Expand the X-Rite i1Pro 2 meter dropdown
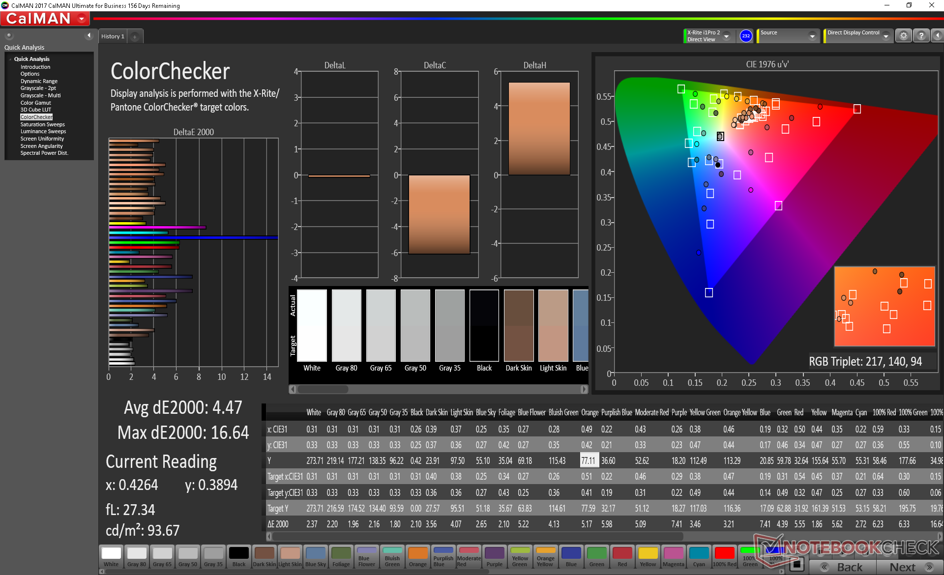944x575 pixels. coord(726,36)
